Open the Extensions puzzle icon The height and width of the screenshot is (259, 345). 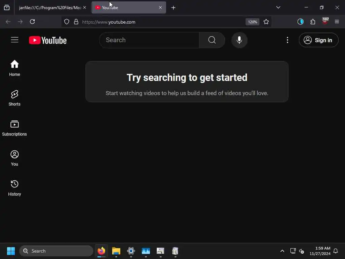[313, 22]
